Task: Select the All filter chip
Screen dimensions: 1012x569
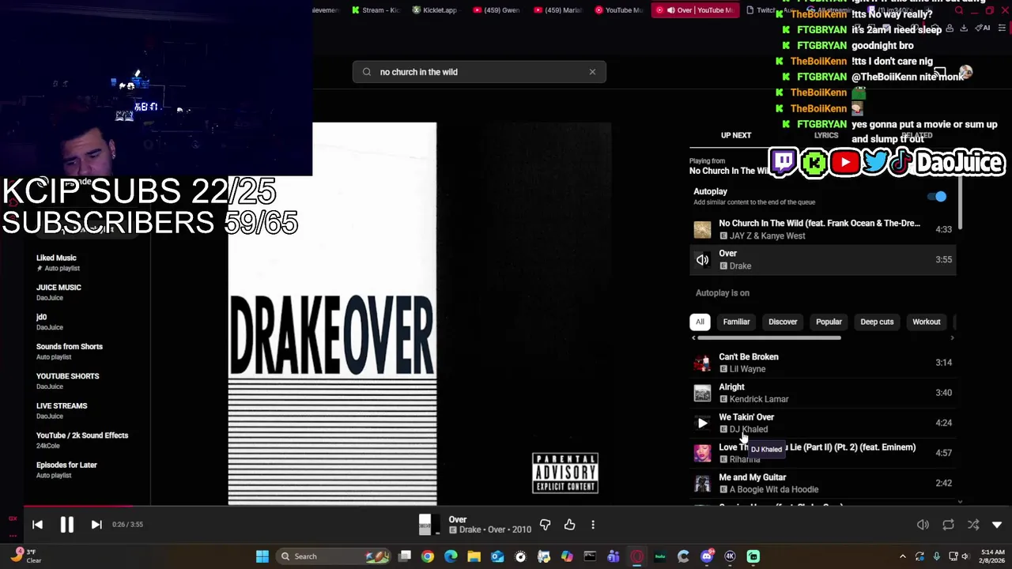Action: (700, 322)
